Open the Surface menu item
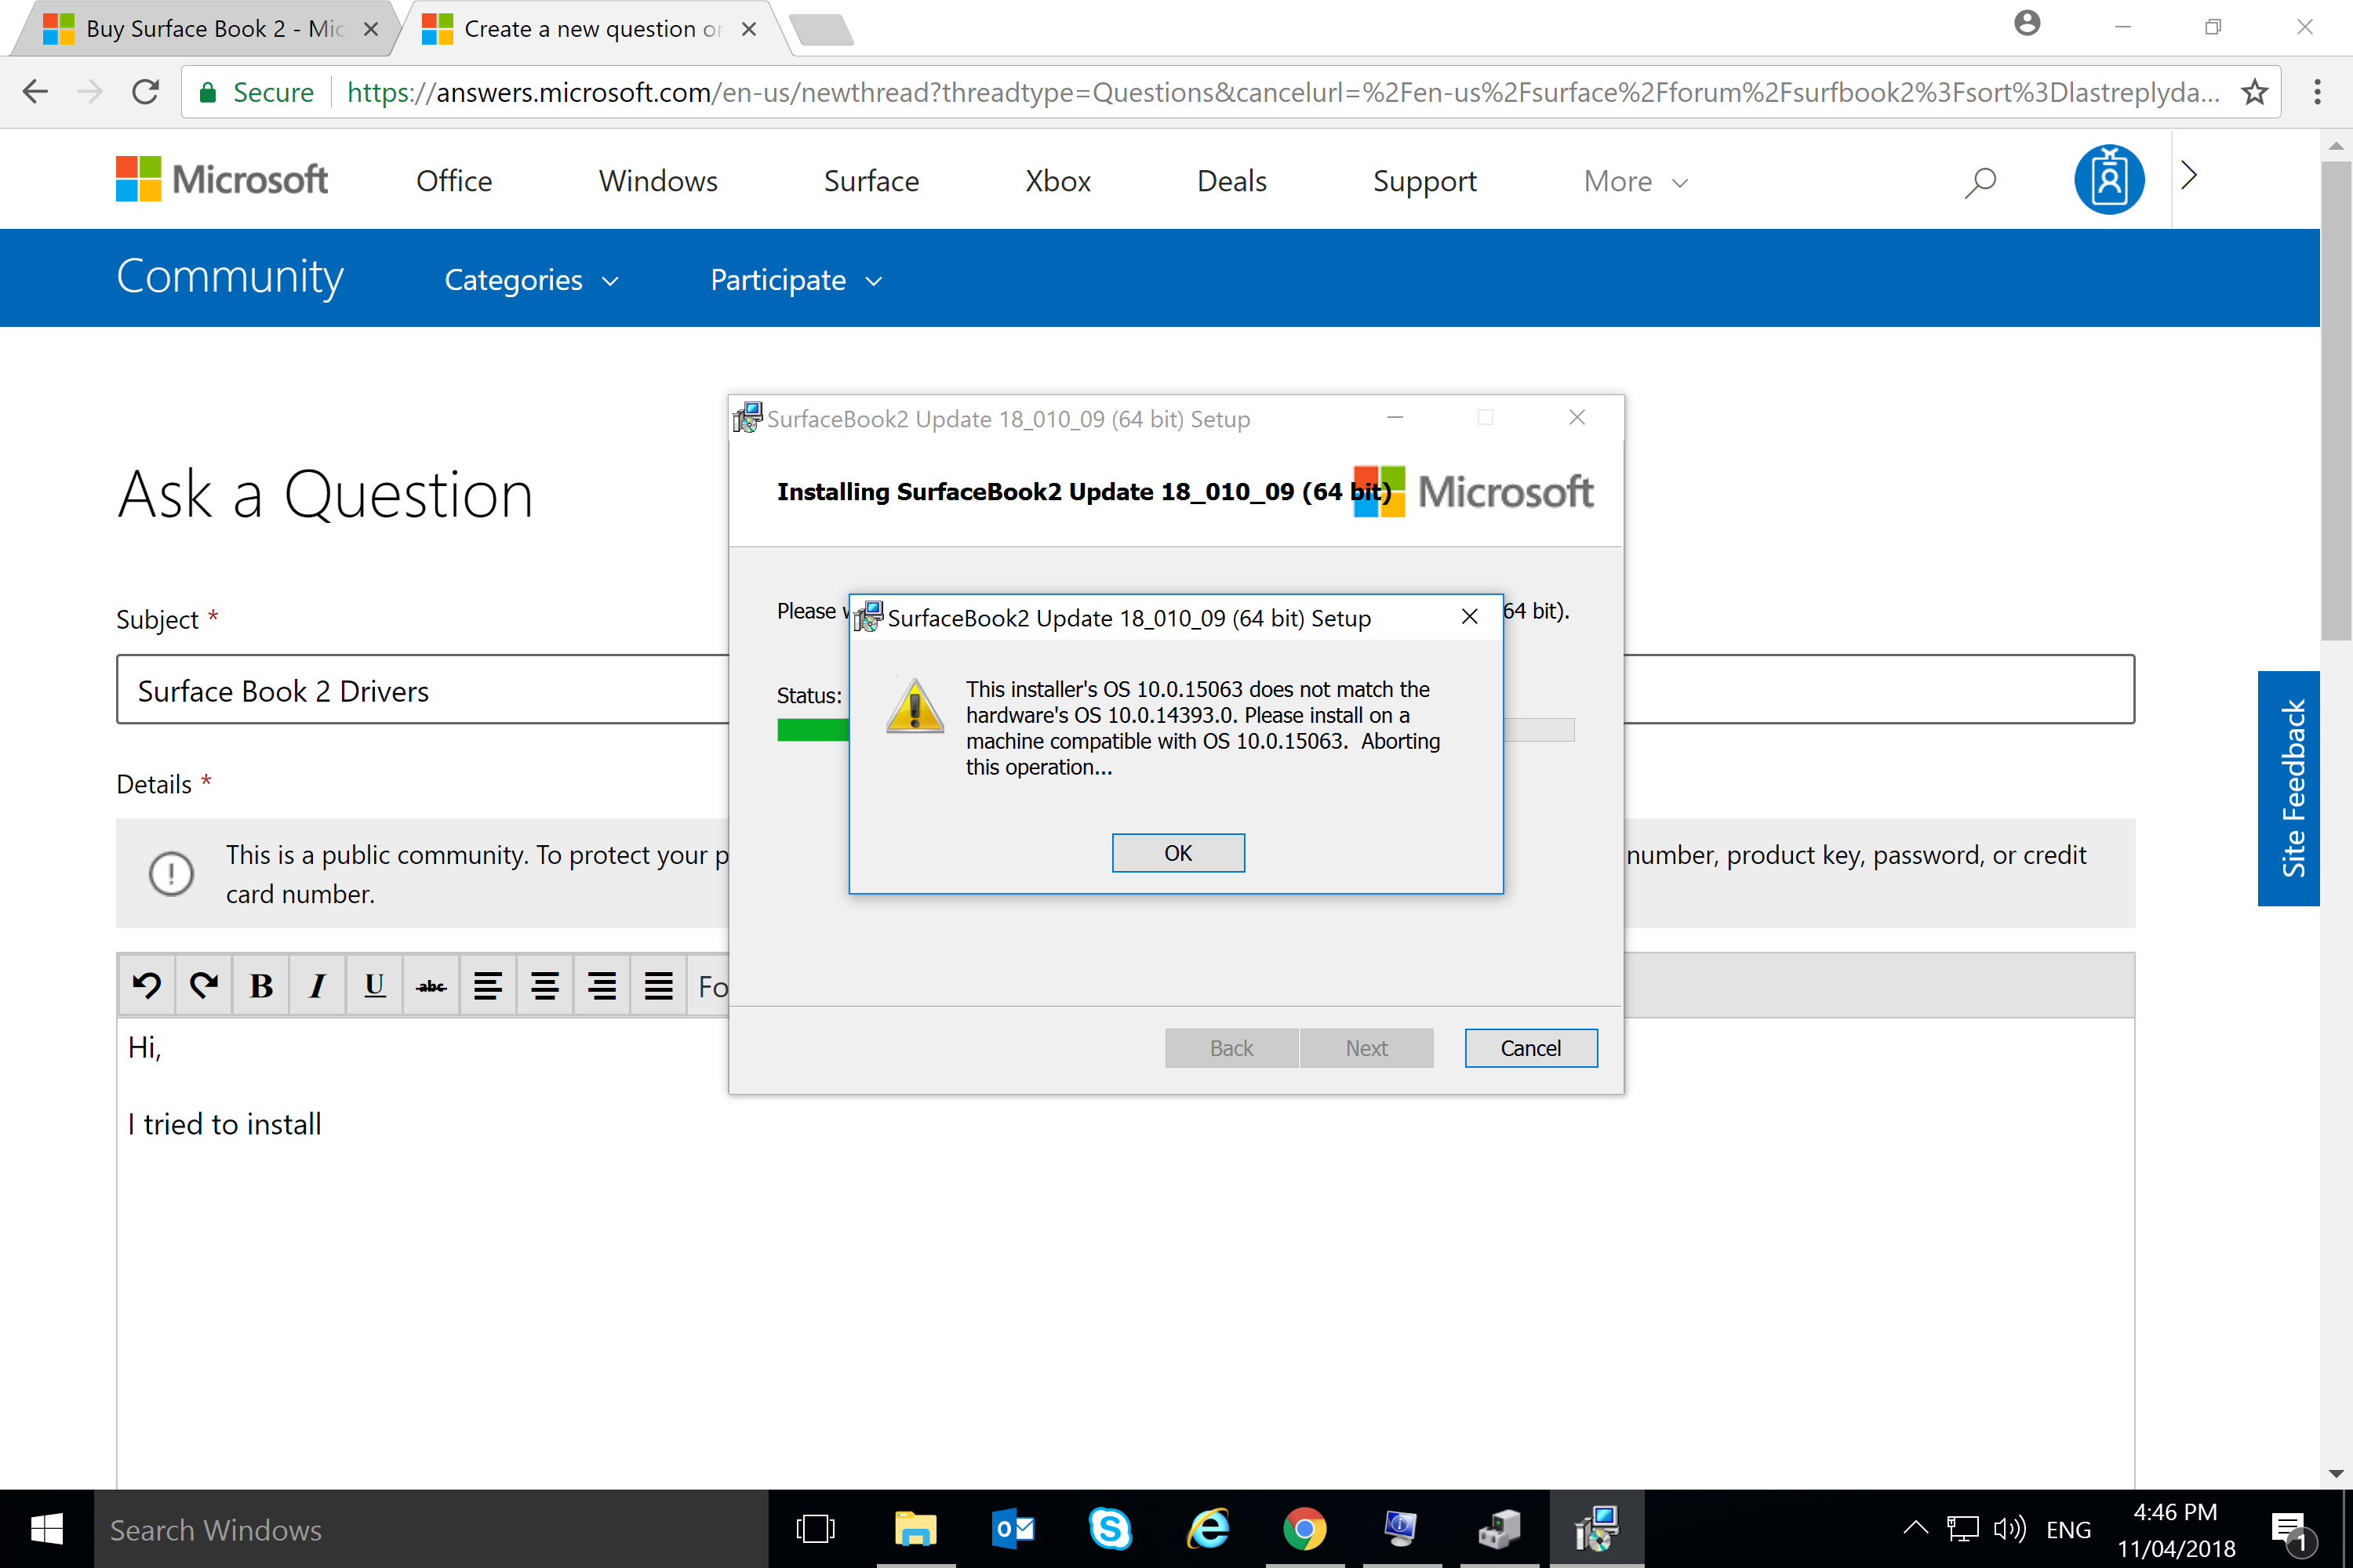 point(871,182)
